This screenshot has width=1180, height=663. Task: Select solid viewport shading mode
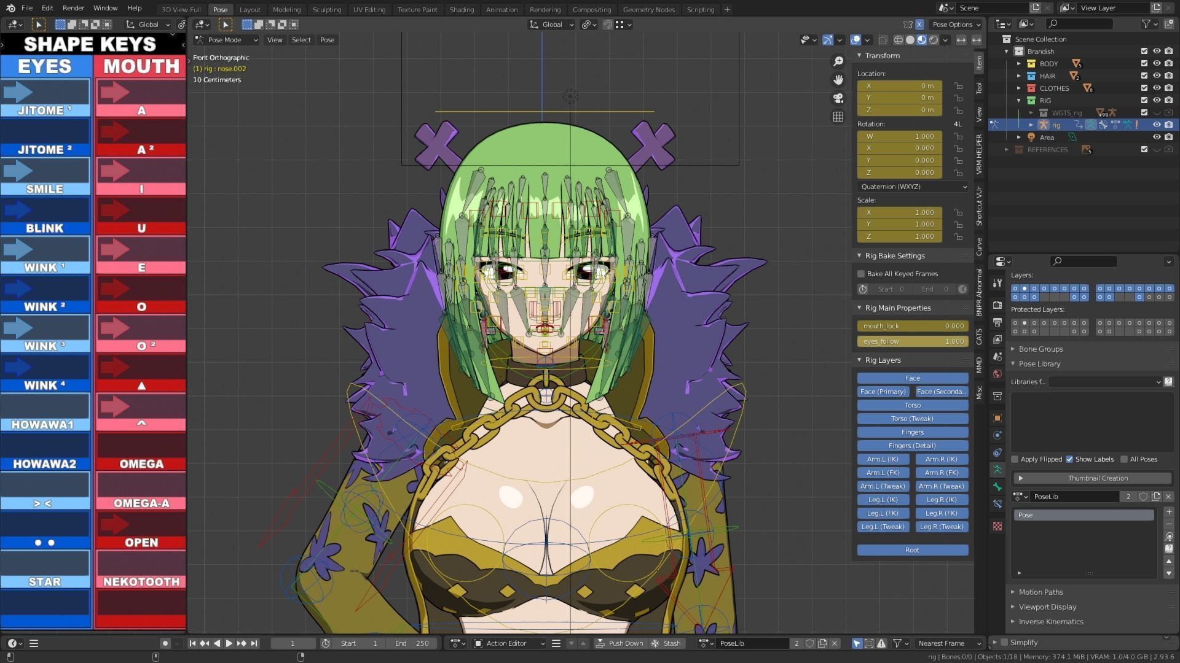(910, 40)
